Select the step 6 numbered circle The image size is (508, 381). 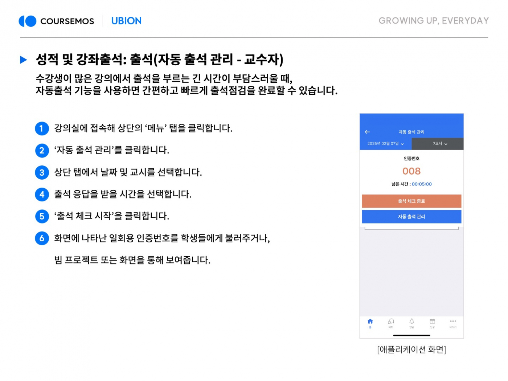pyautogui.click(x=42, y=238)
